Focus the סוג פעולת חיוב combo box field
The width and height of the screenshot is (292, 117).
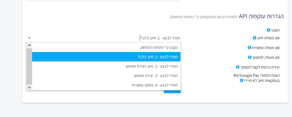(x=103, y=38)
